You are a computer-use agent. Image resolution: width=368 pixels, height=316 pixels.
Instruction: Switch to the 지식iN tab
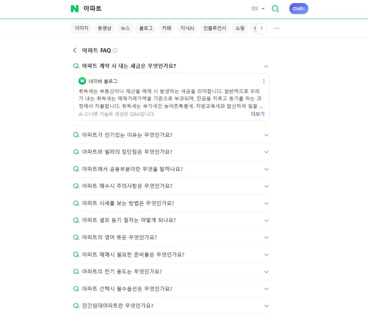[x=187, y=28]
